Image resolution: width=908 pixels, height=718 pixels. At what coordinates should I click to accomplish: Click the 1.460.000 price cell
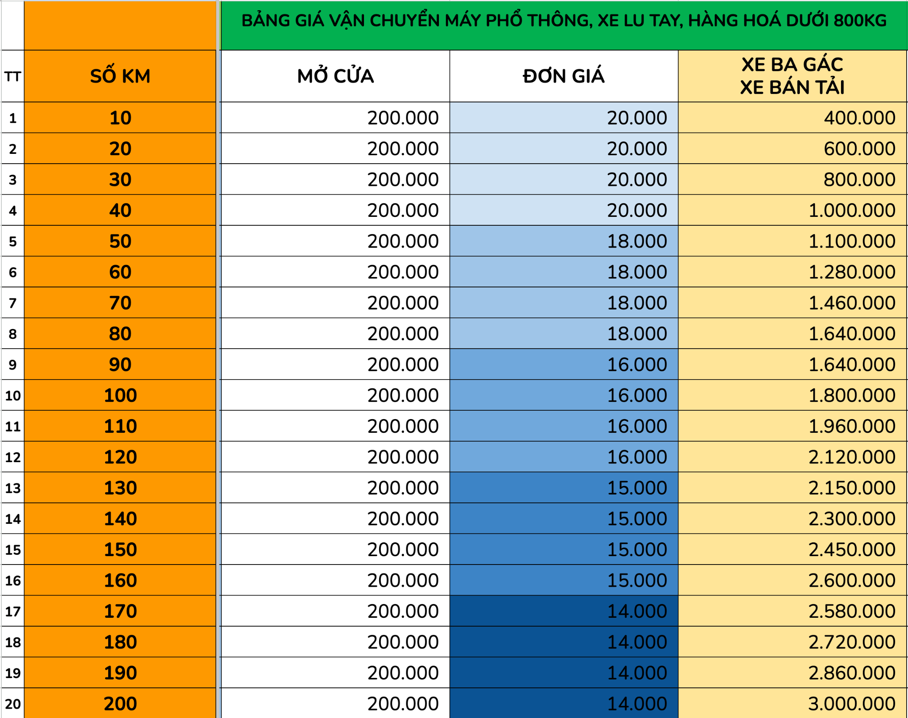pos(792,303)
